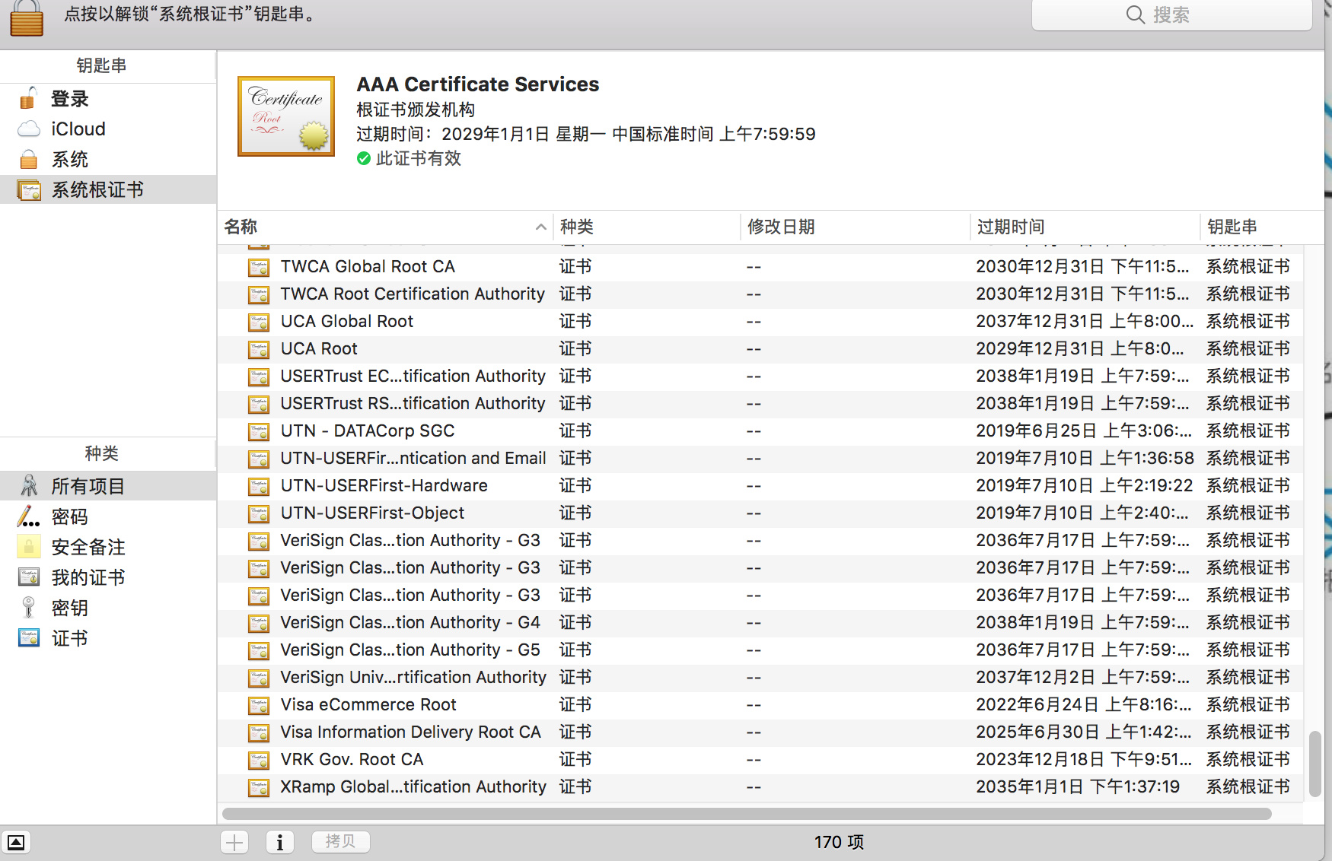Viewport: 1332px width, 861px height.
Task: Select the iCloud keychain
Action: coord(108,129)
